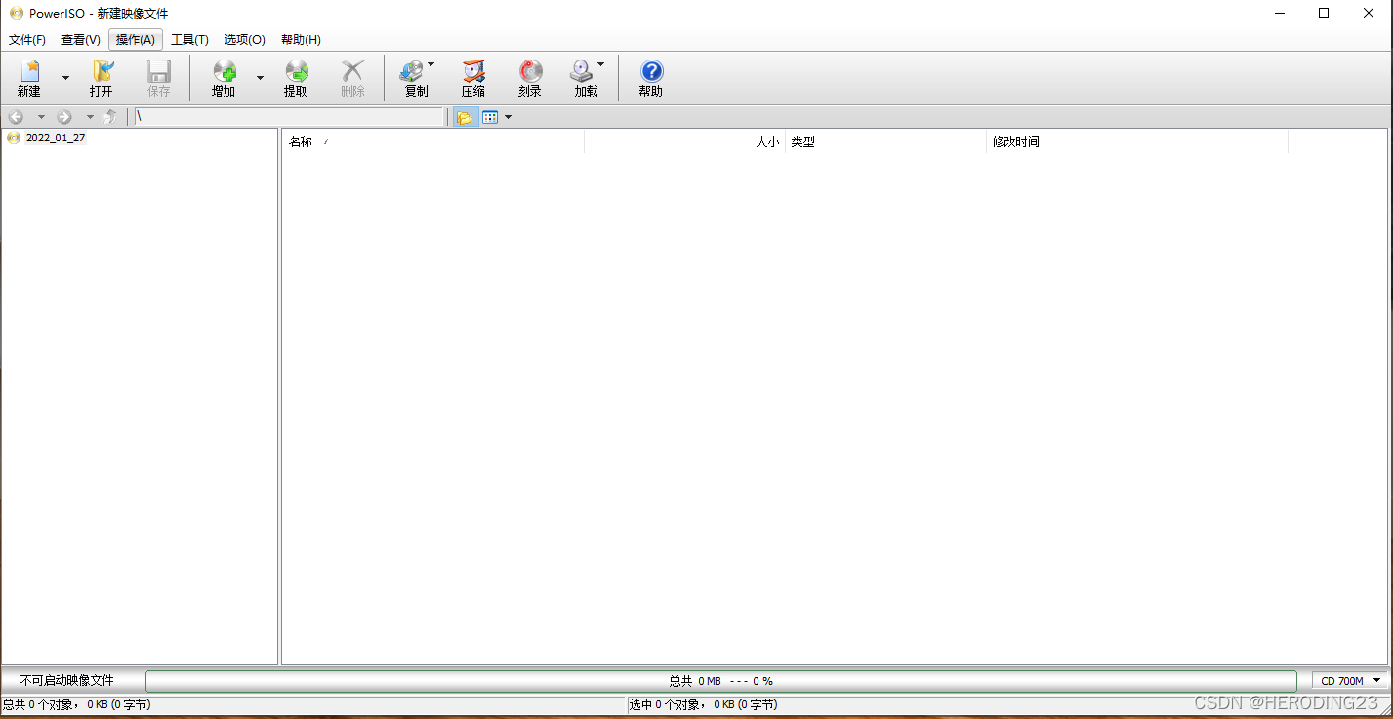The width and height of the screenshot is (1393, 719).
Task: Expand the view mode dropdown arrow
Action: point(508,117)
